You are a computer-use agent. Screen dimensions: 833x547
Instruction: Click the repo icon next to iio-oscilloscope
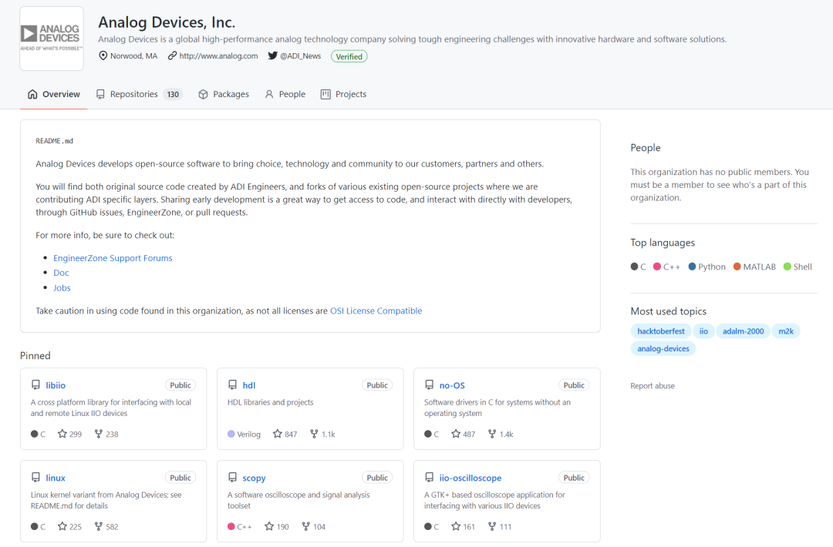click(x=430, y=478)
